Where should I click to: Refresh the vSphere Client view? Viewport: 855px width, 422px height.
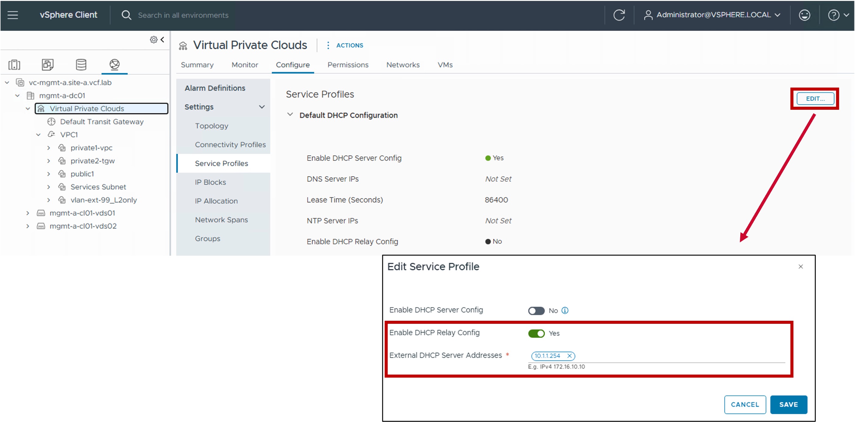[x=619, y=15]
